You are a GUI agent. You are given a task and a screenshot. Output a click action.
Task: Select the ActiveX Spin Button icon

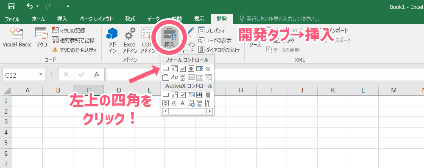pyautogui.click(x=165, y=103)
